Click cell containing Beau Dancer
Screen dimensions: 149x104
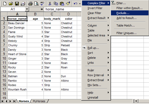(17, 23)
